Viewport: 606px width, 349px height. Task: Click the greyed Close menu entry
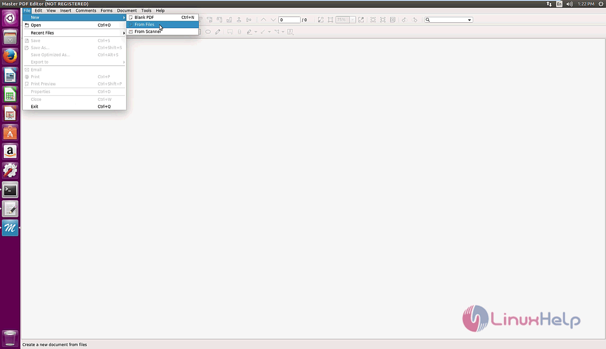[74, 99]
